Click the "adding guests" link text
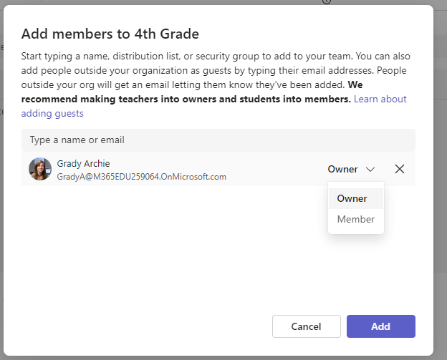The width and height of the screenshot is (447, 360). coord(52,113)
